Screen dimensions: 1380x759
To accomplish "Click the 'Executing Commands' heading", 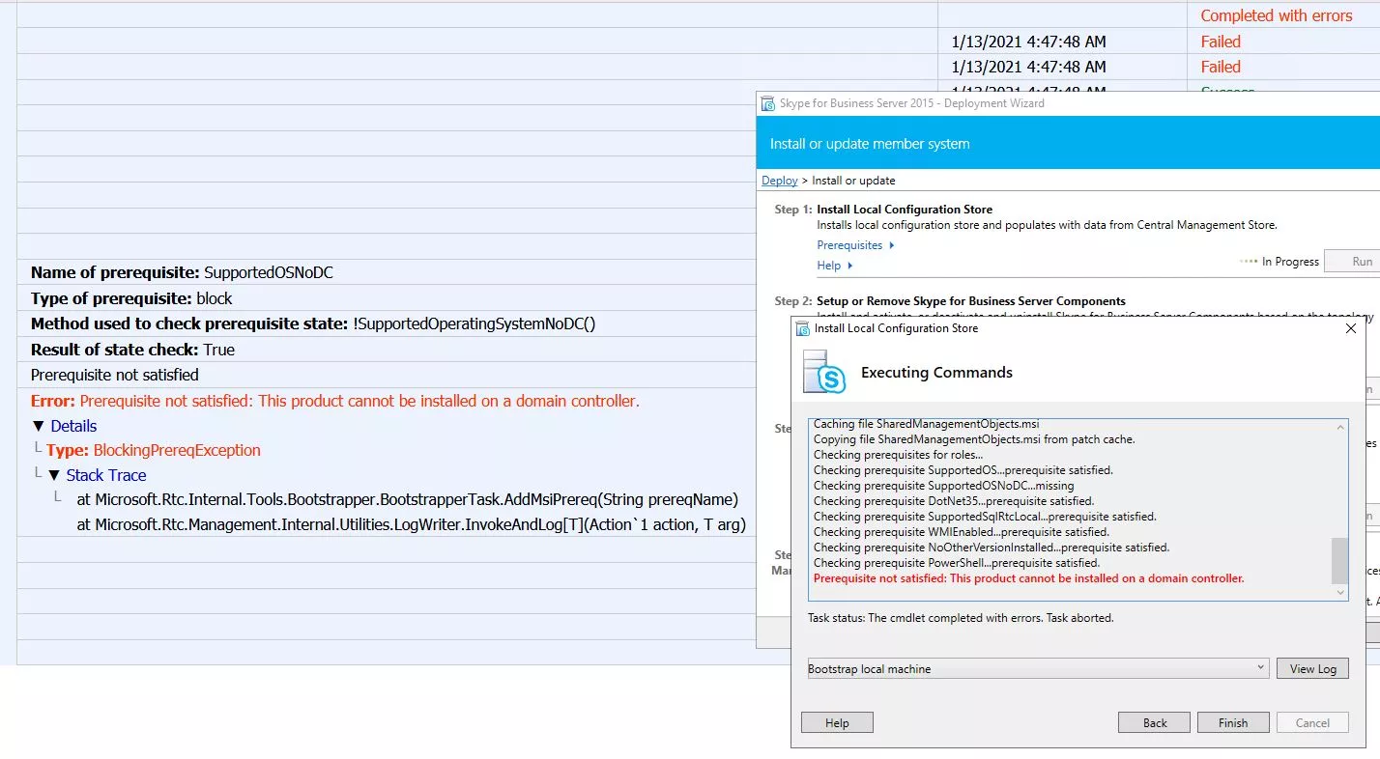I will (x=936, y=373).
